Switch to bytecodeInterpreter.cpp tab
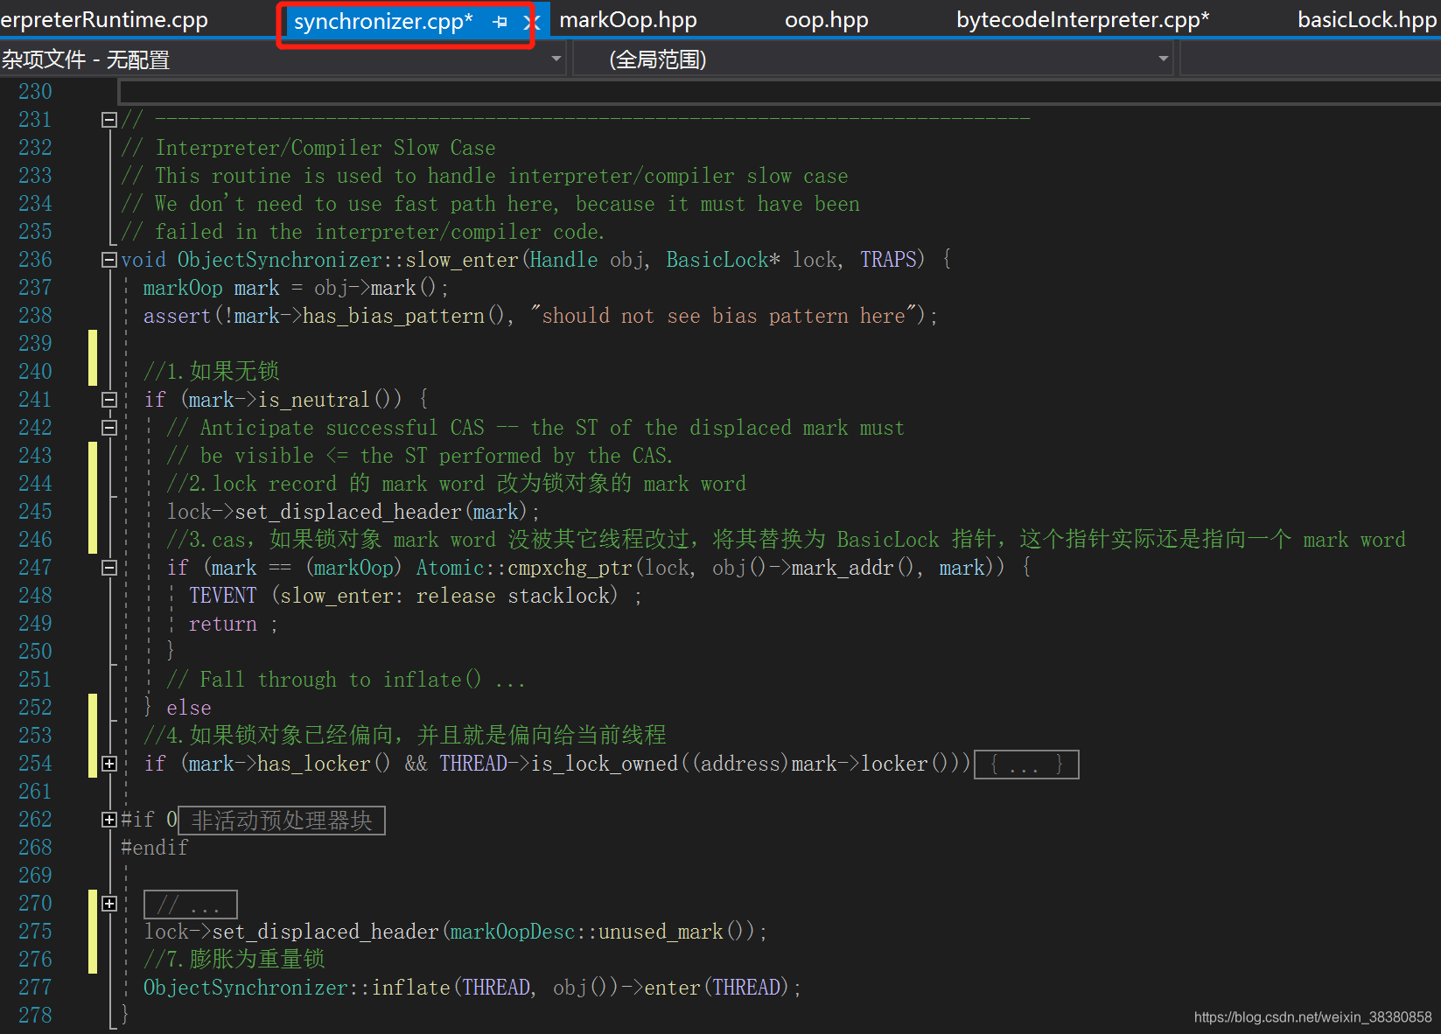 click(x=1082, y=20)
